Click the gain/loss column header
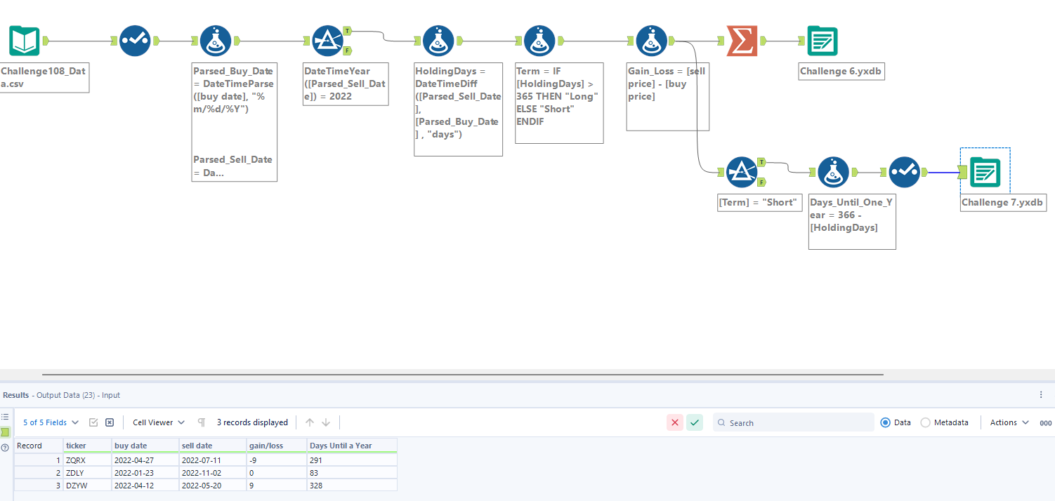 (277, 446)
